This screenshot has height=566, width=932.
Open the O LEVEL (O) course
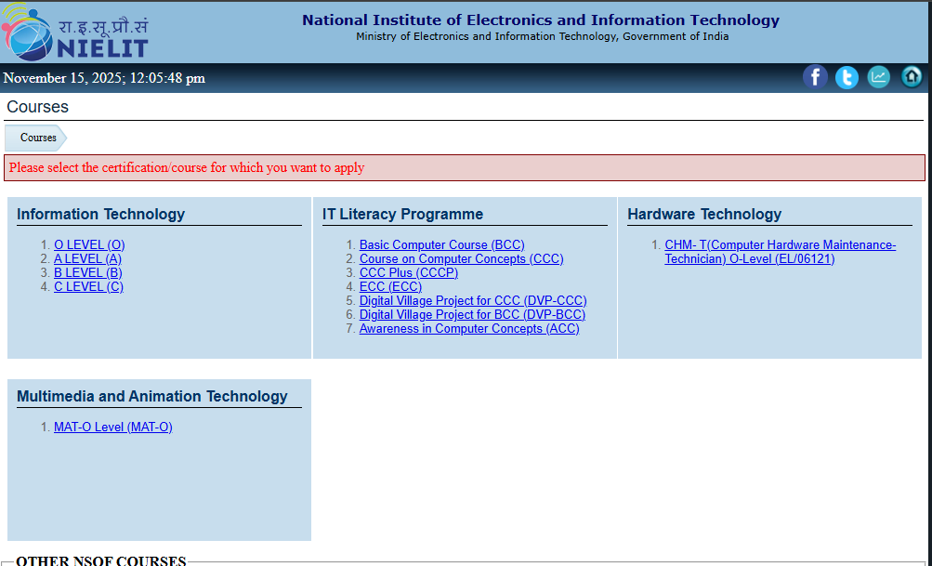(x=89, y=245)
